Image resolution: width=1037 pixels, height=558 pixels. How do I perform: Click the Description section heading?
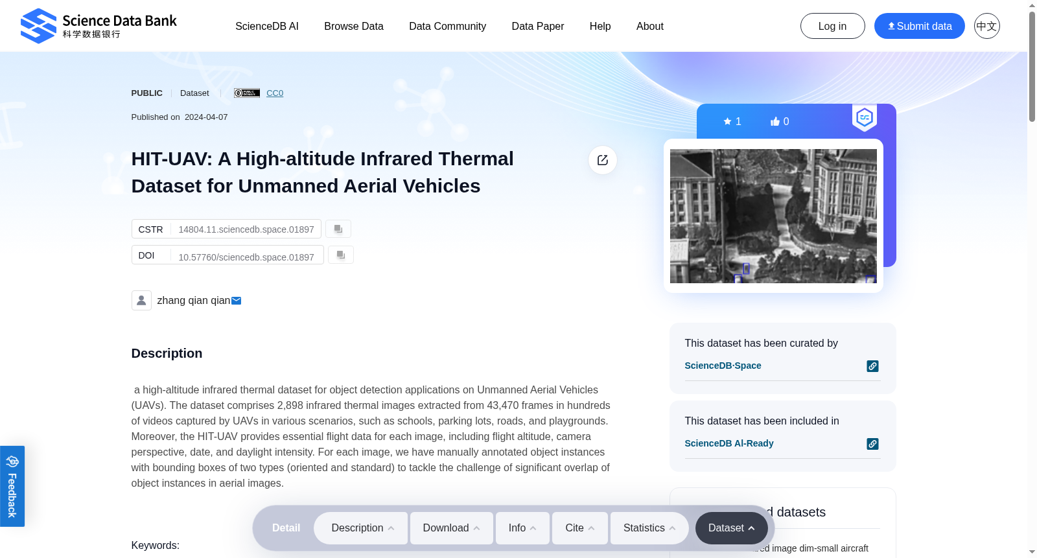pyautogui.click(x=167, y=353)
